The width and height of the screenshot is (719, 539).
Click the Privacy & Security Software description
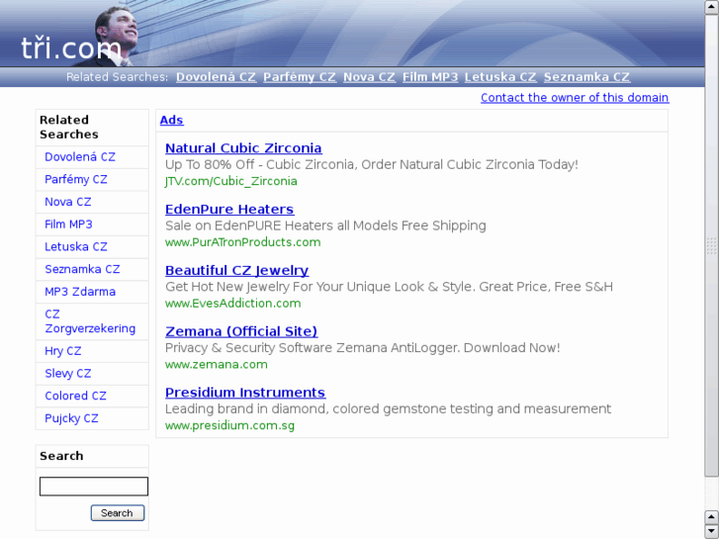362,348
